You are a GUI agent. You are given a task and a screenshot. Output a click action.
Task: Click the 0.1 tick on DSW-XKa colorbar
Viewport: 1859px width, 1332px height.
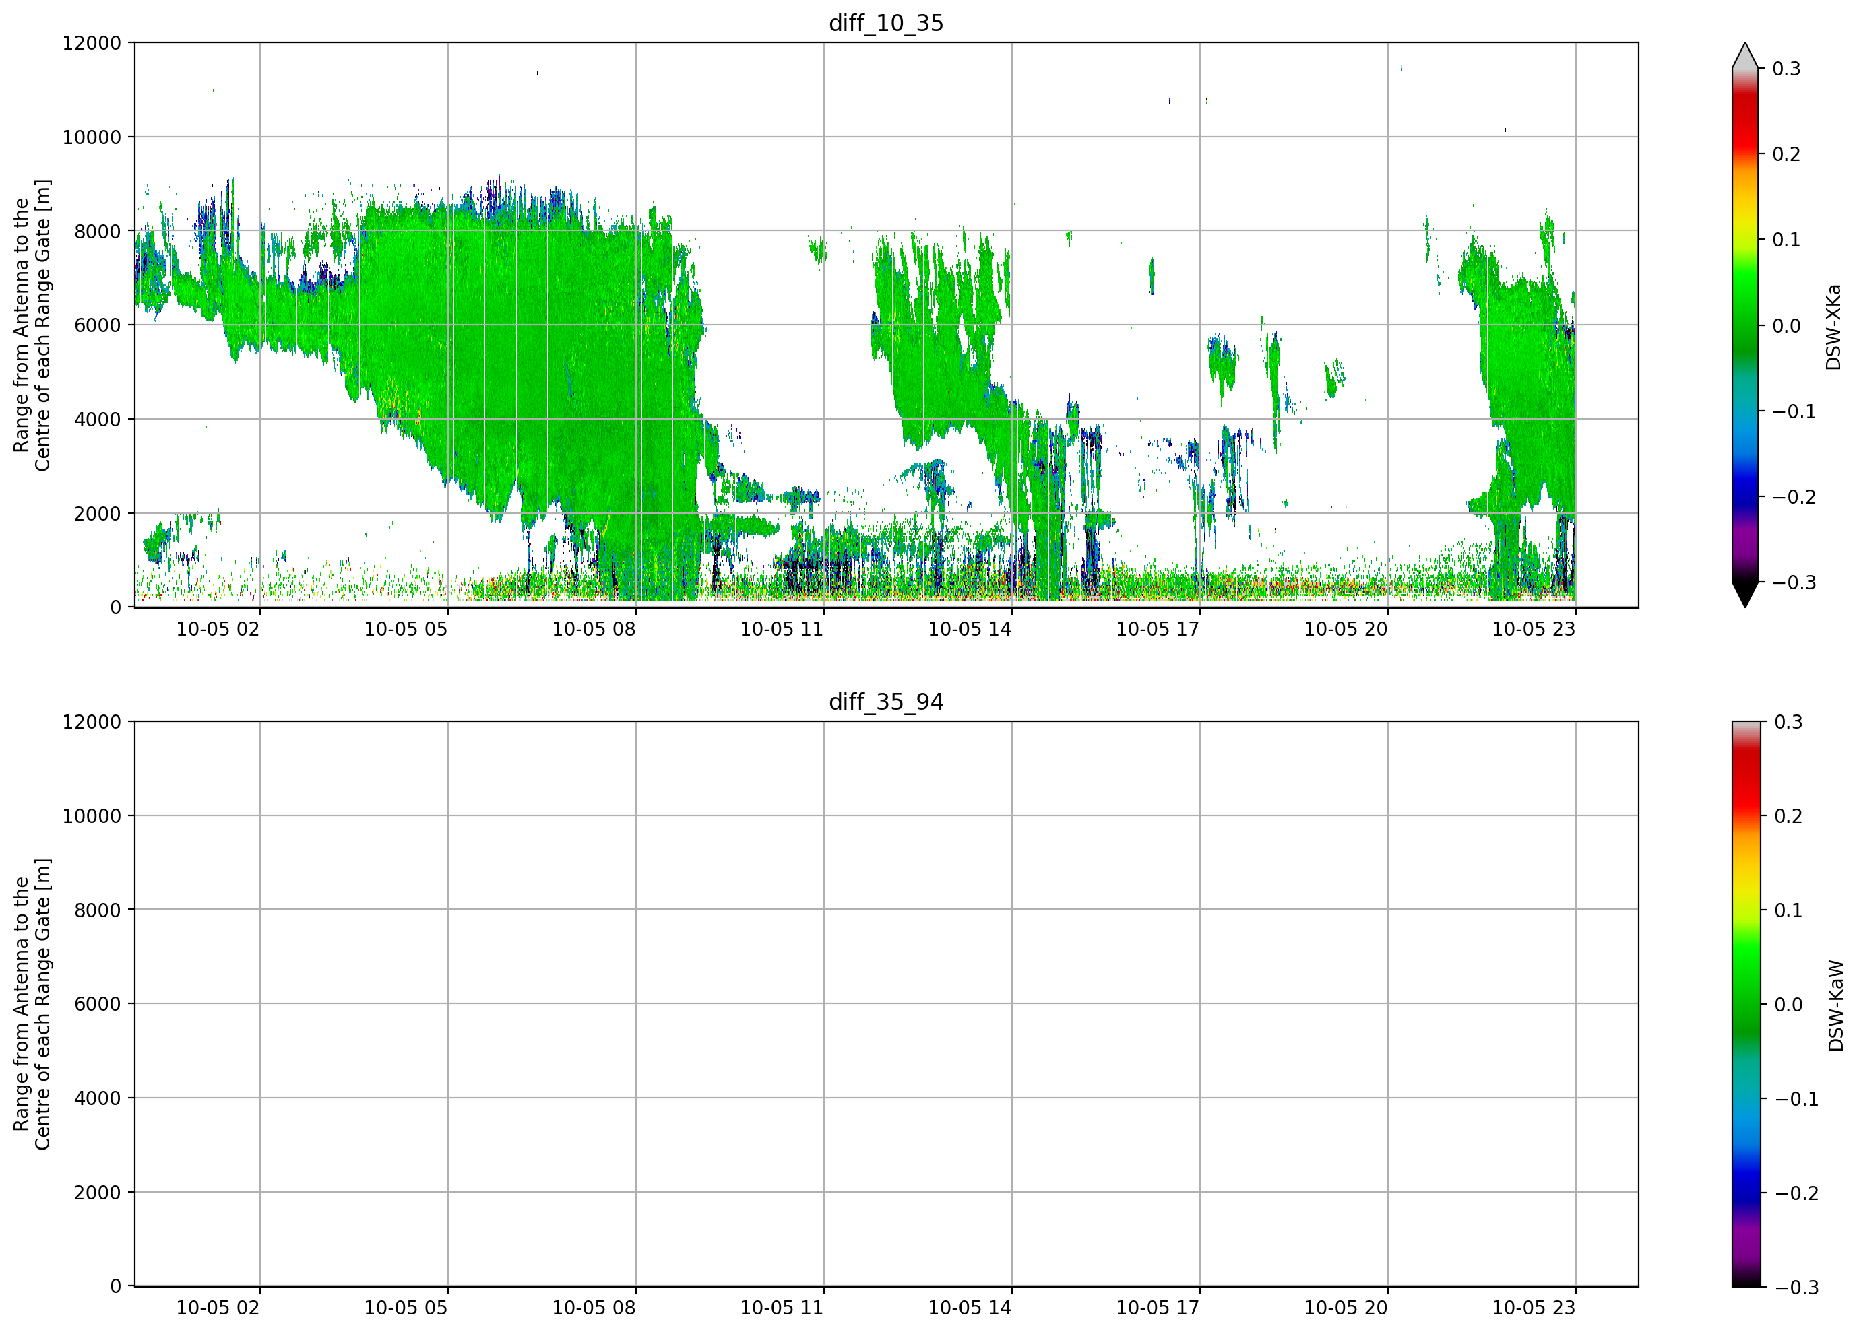[1786, 240]
